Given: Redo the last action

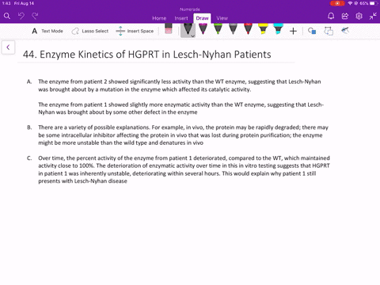Looking at the screenshot, I should 35,16.
